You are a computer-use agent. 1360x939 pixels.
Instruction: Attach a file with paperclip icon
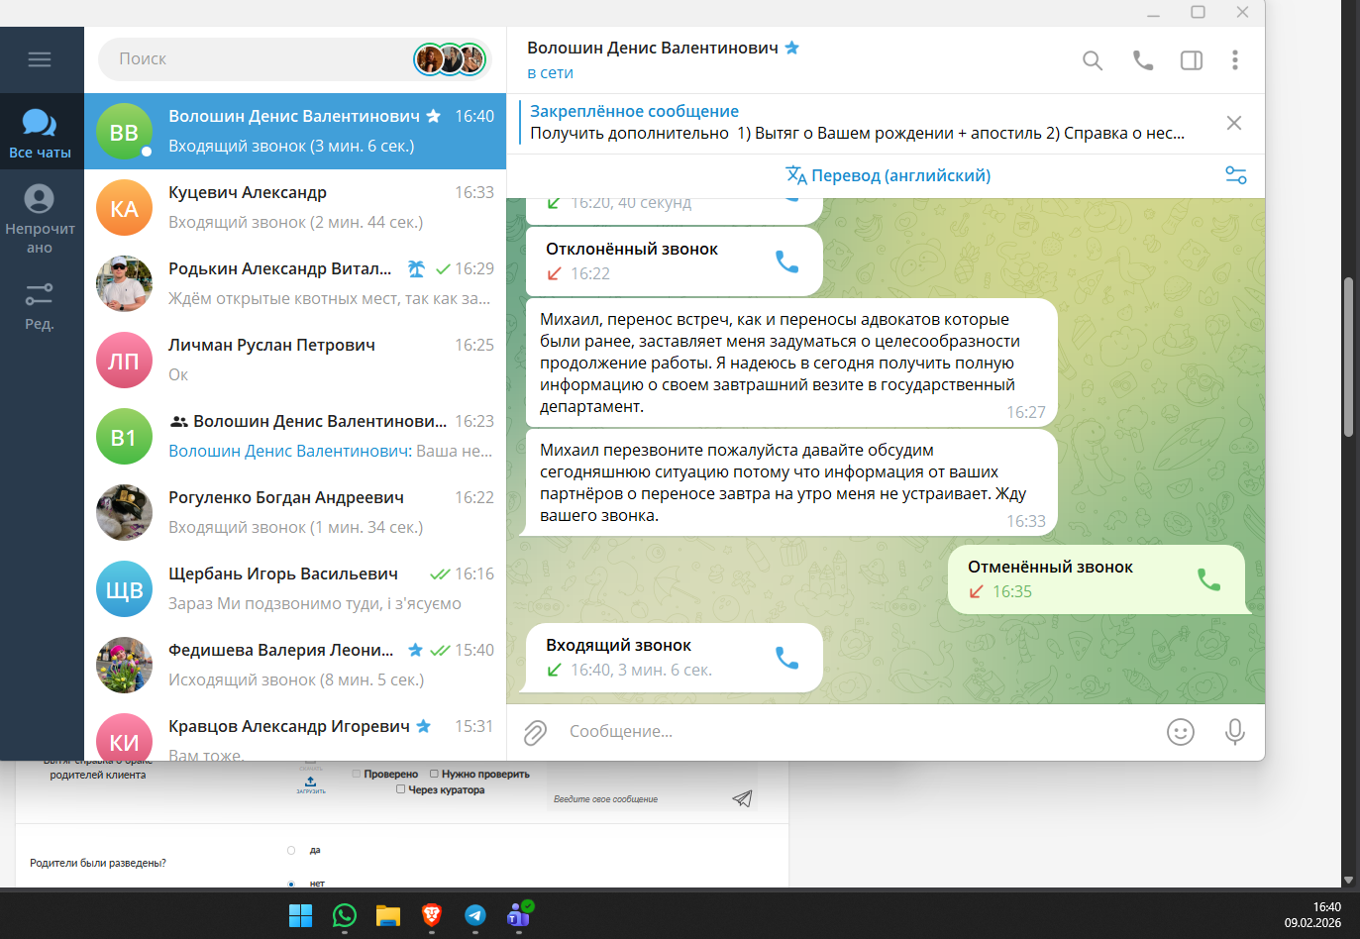(535, 732)
